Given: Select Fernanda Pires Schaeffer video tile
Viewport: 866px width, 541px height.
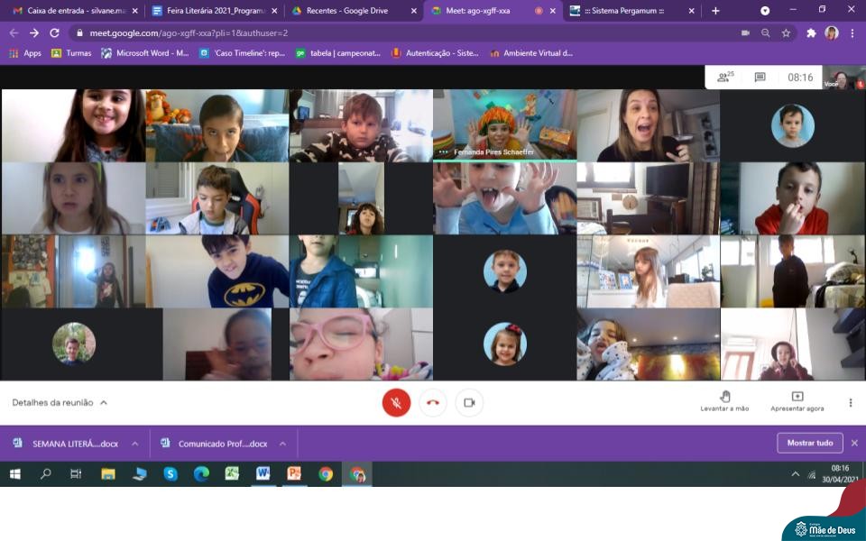Looking at the screenshot, I should click(504, 124).
